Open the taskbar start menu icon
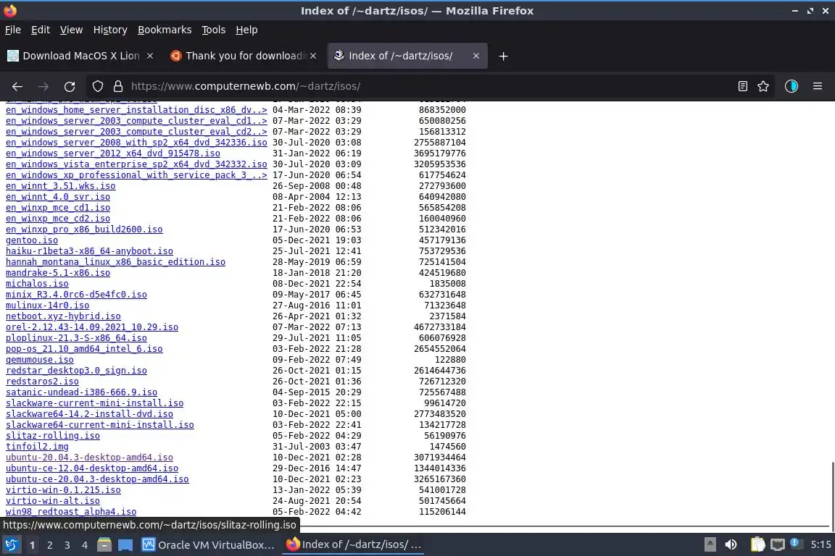Viewport: 835px width, 556px height. click(x=11, y=545)
